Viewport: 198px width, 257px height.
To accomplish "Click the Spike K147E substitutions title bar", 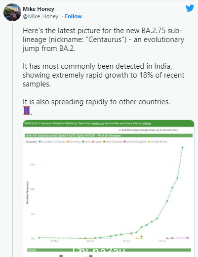I will tap(109, 135).
